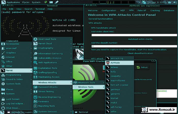Launch fern-wifi-cracker from the list
This screenshot has height=114, width=178.
(120, 85)
